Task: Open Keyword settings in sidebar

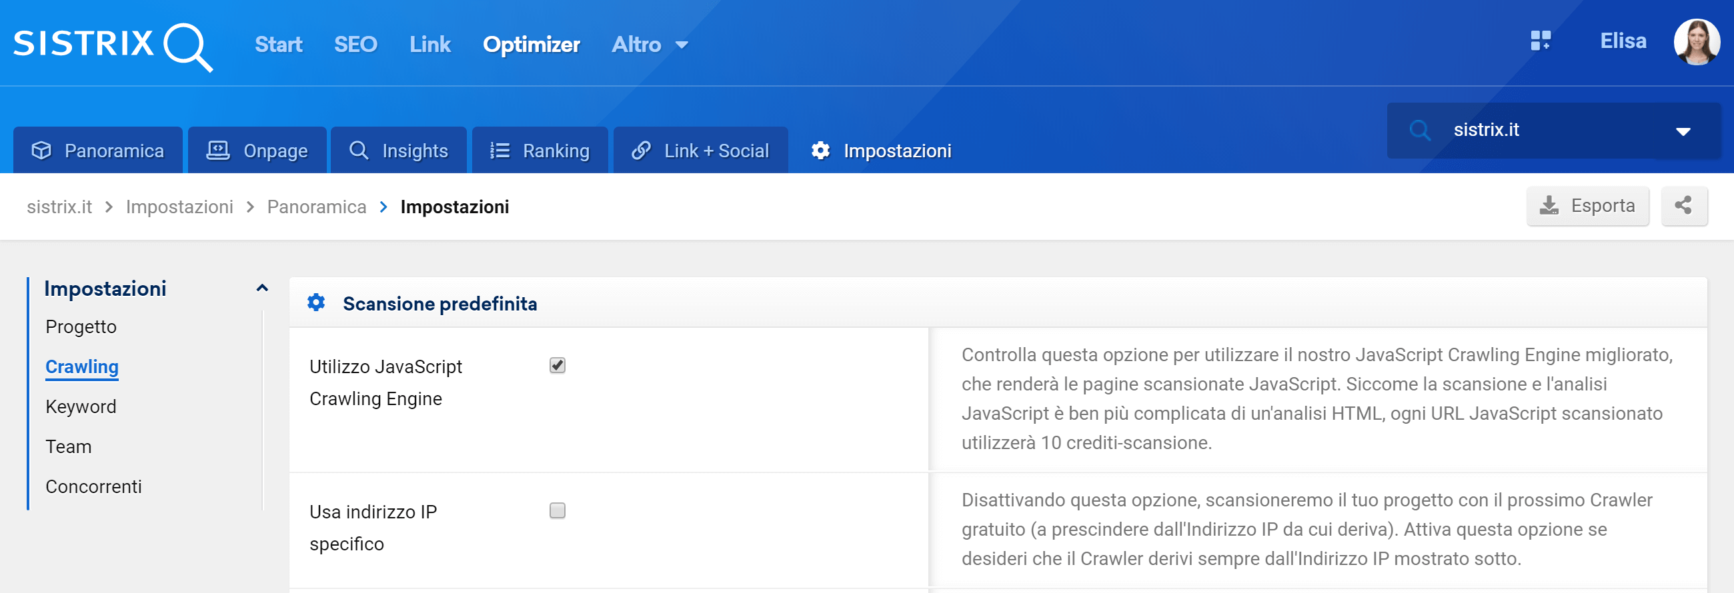Action: [x=81, y=406]
